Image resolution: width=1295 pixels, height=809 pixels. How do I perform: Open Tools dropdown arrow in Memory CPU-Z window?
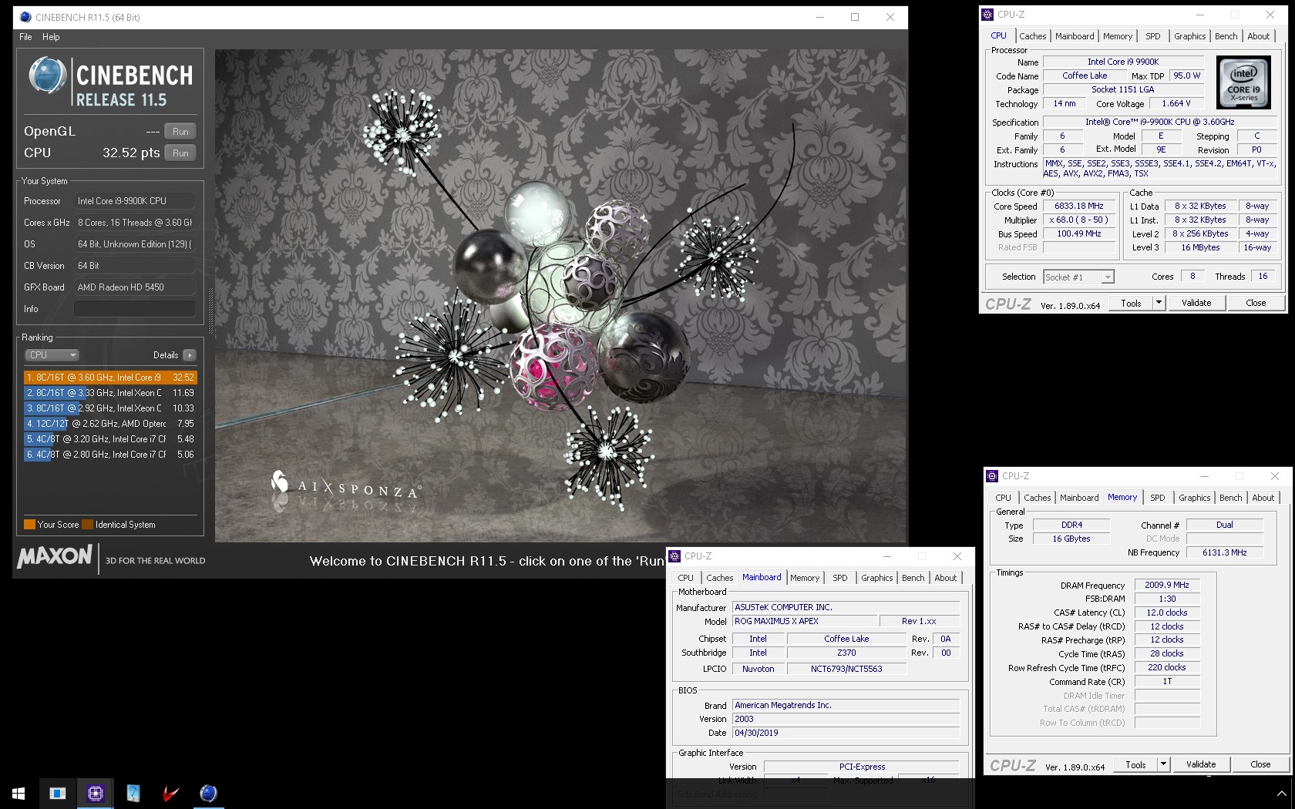click(1163, 765)
